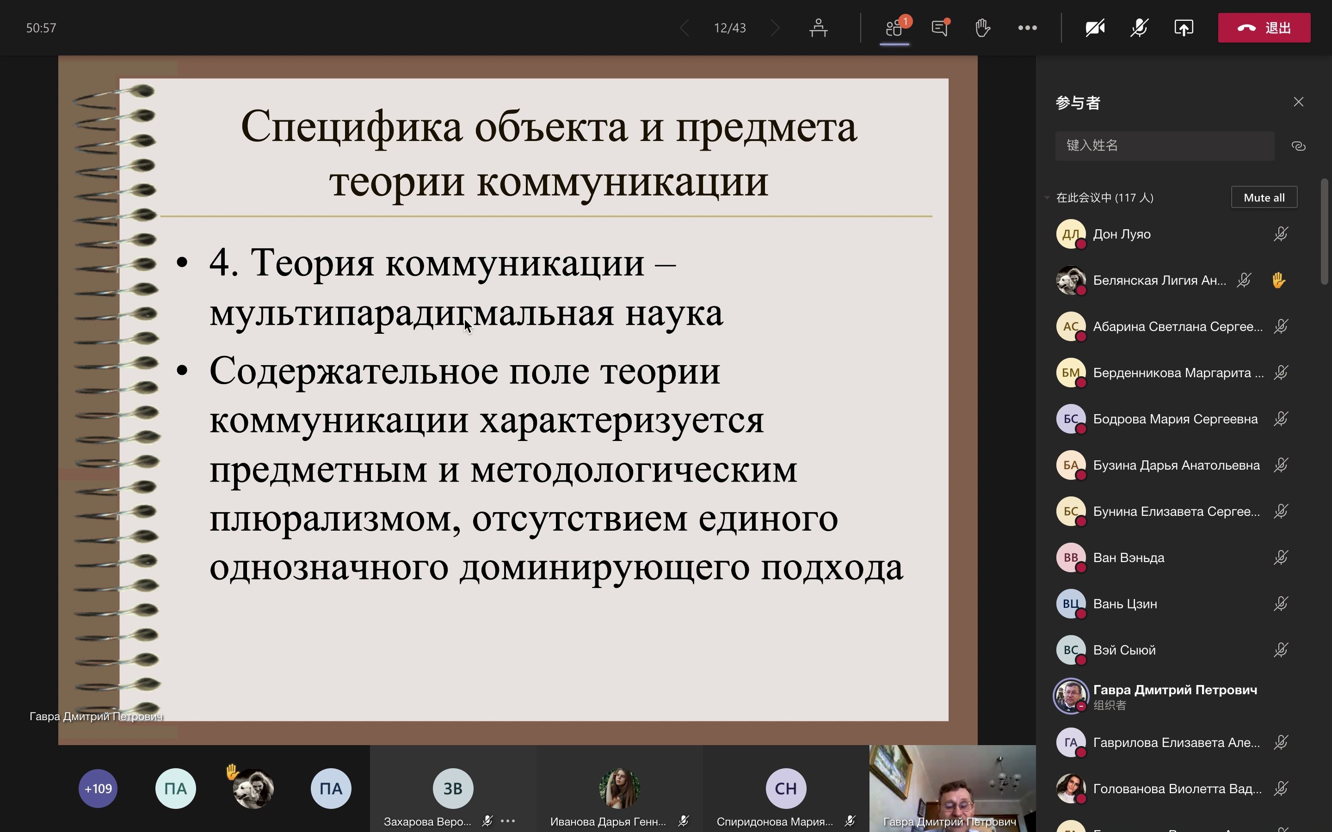Open presenter view podium icon

(x=819, y=28)
